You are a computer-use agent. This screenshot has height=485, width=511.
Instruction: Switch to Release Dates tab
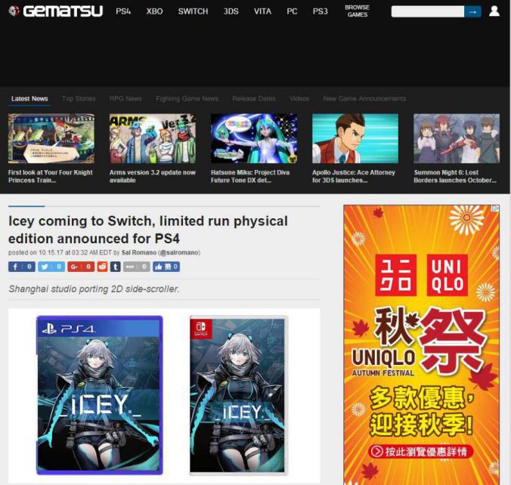[254, 99]
